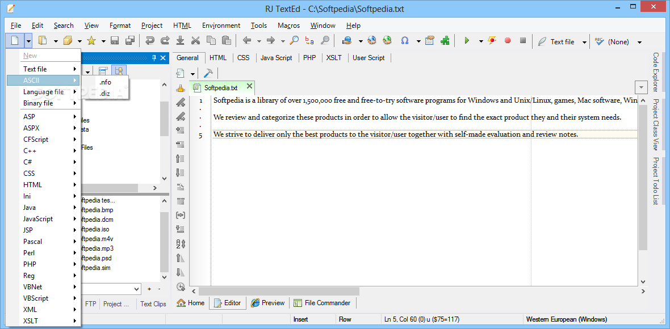Click the Copy pages icon
Screen dimensions: 670x329
coord(211,41)
